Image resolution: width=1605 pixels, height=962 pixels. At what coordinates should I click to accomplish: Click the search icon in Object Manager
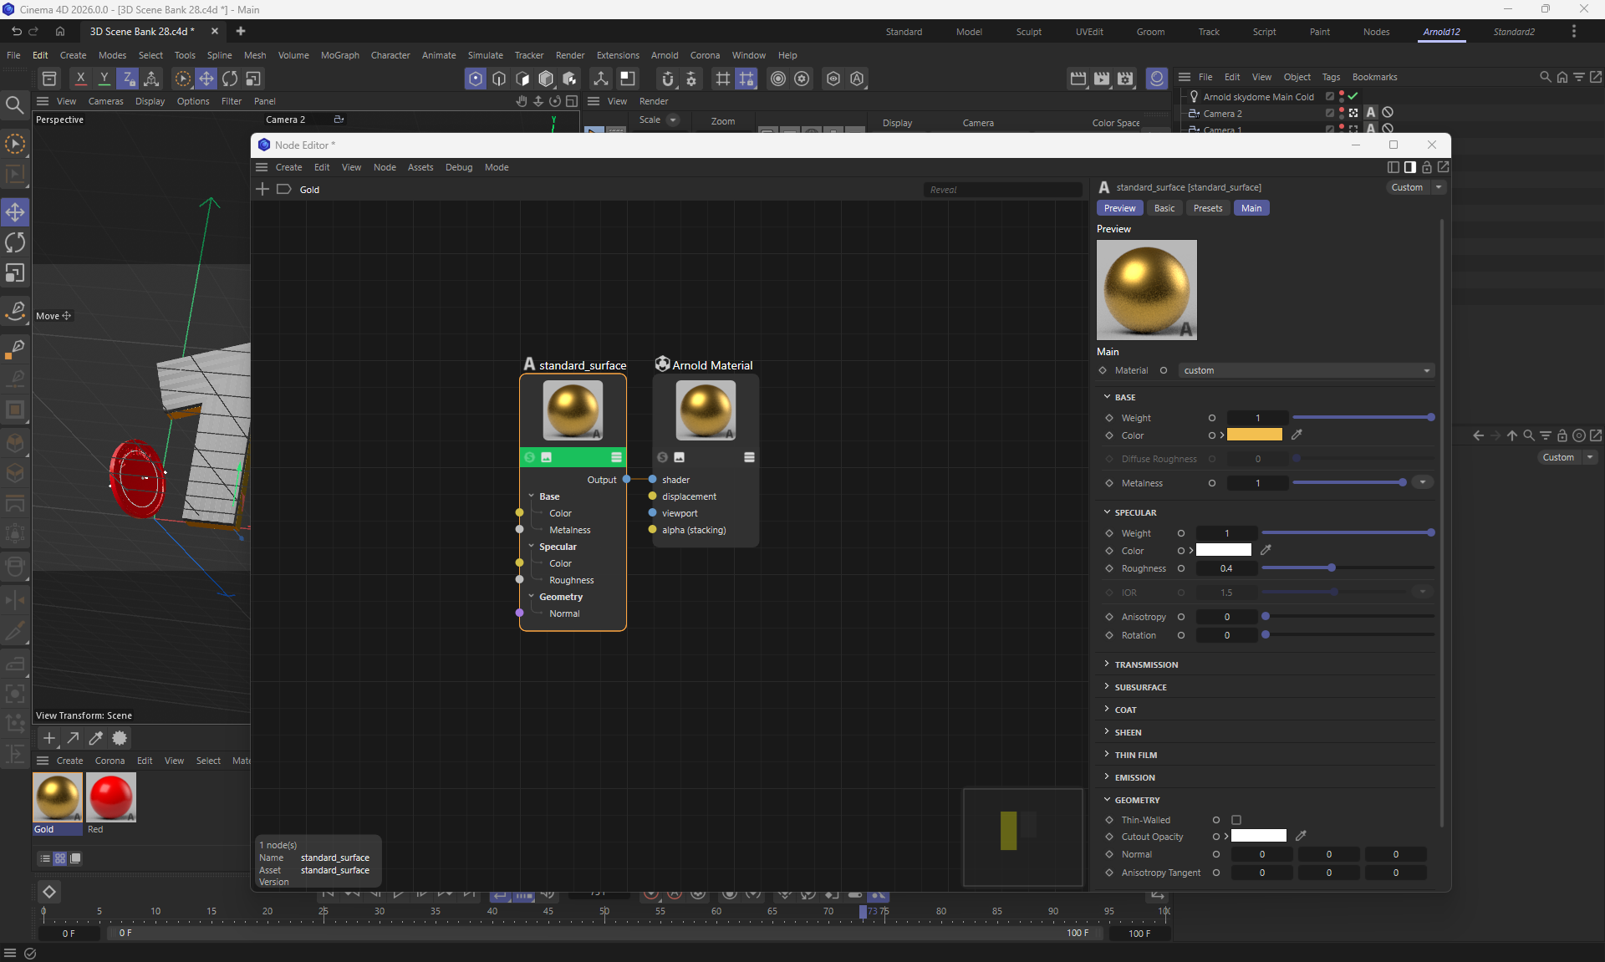(1545, 77)
